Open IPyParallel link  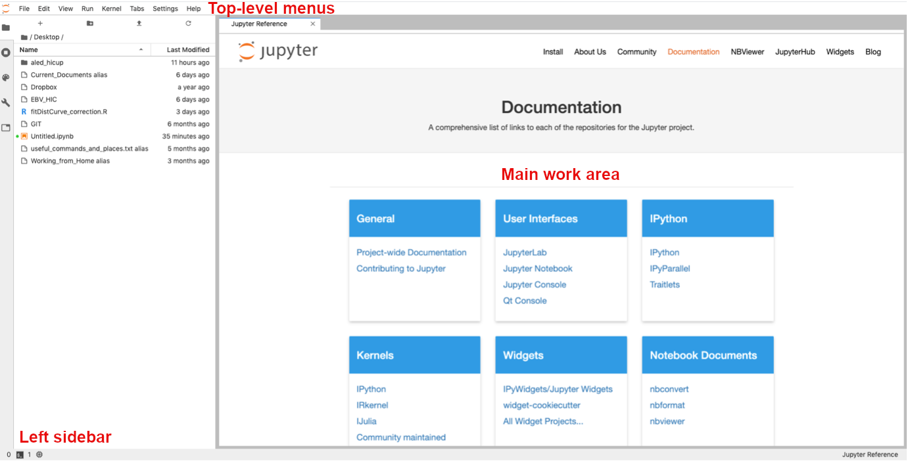pos(670,269)
